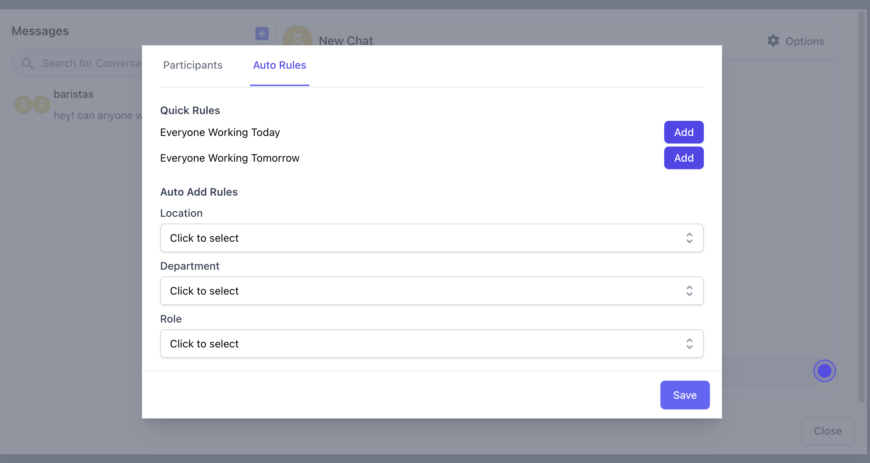Click the page vertical scrollbar
Image resolution: width=870 pixels, height=463 pixels.
click(x=861, y=207)
